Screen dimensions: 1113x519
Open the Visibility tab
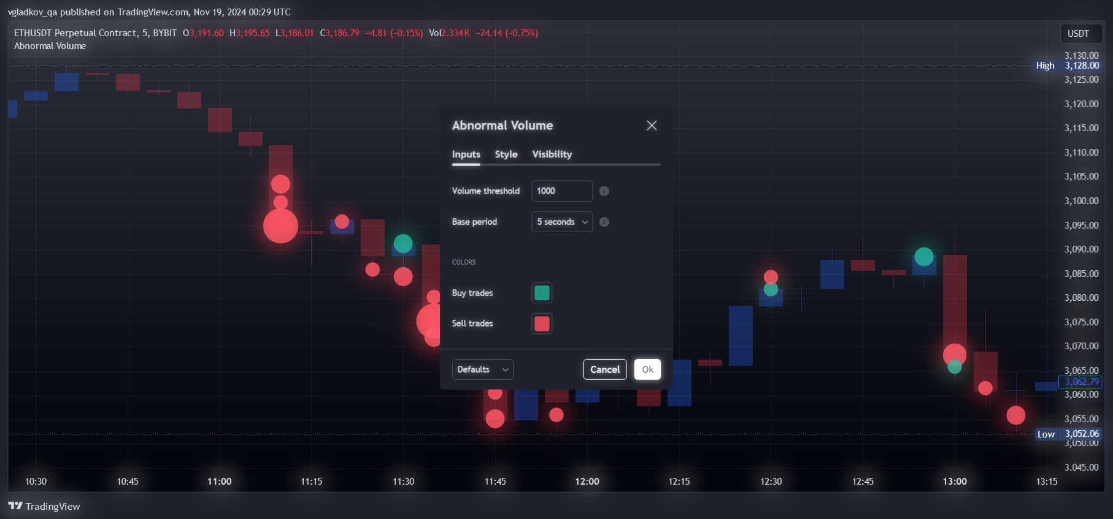(552, 154)
